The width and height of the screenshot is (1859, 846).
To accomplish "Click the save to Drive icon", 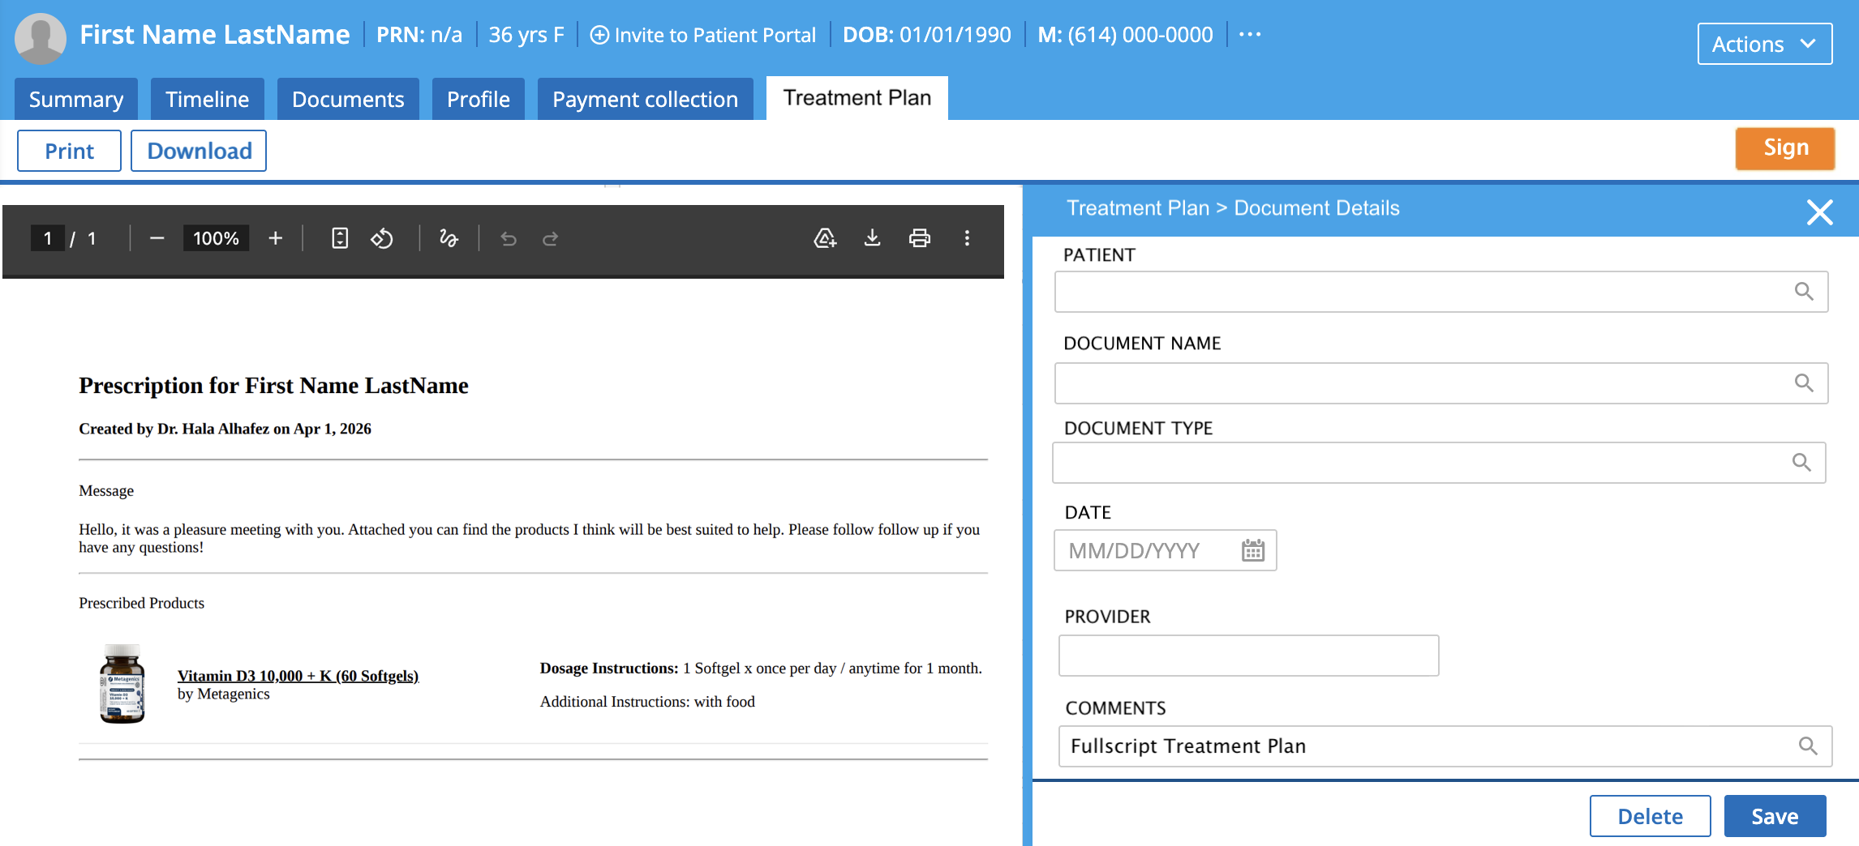I will coord(825,238).
